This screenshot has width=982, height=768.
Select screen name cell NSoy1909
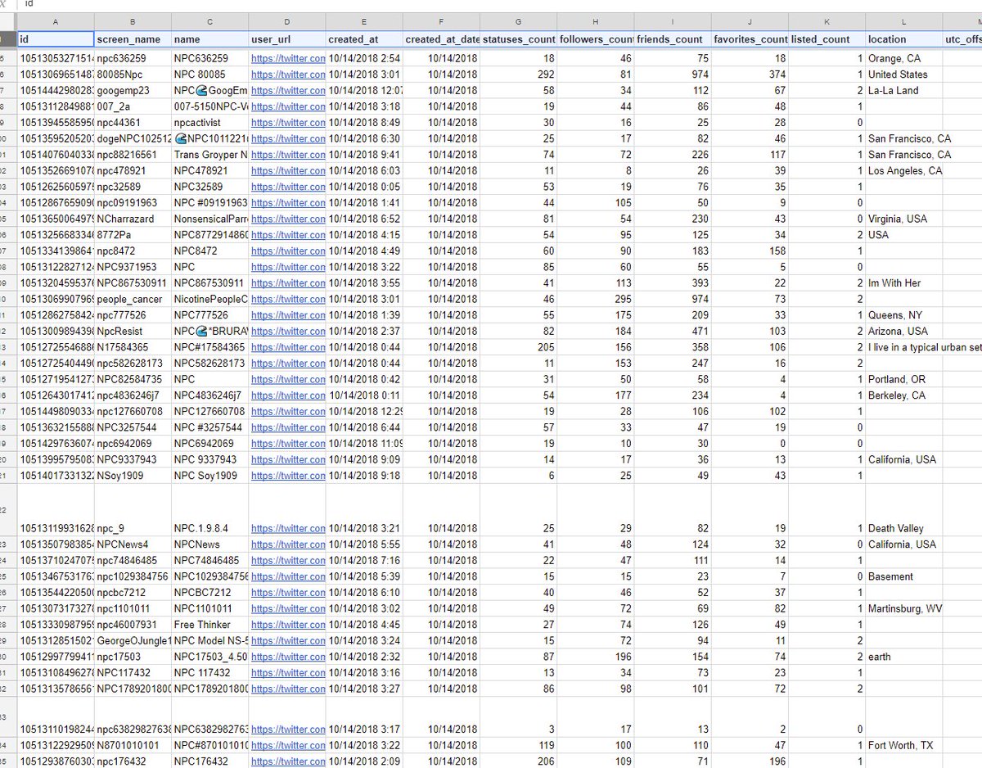click(x=133, y=475)
